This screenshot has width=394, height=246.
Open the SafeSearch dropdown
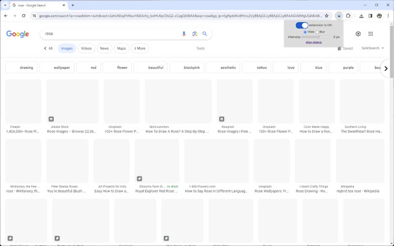[372, 48]
